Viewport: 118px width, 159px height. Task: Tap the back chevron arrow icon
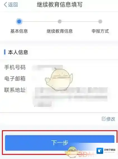pos(6,4)
